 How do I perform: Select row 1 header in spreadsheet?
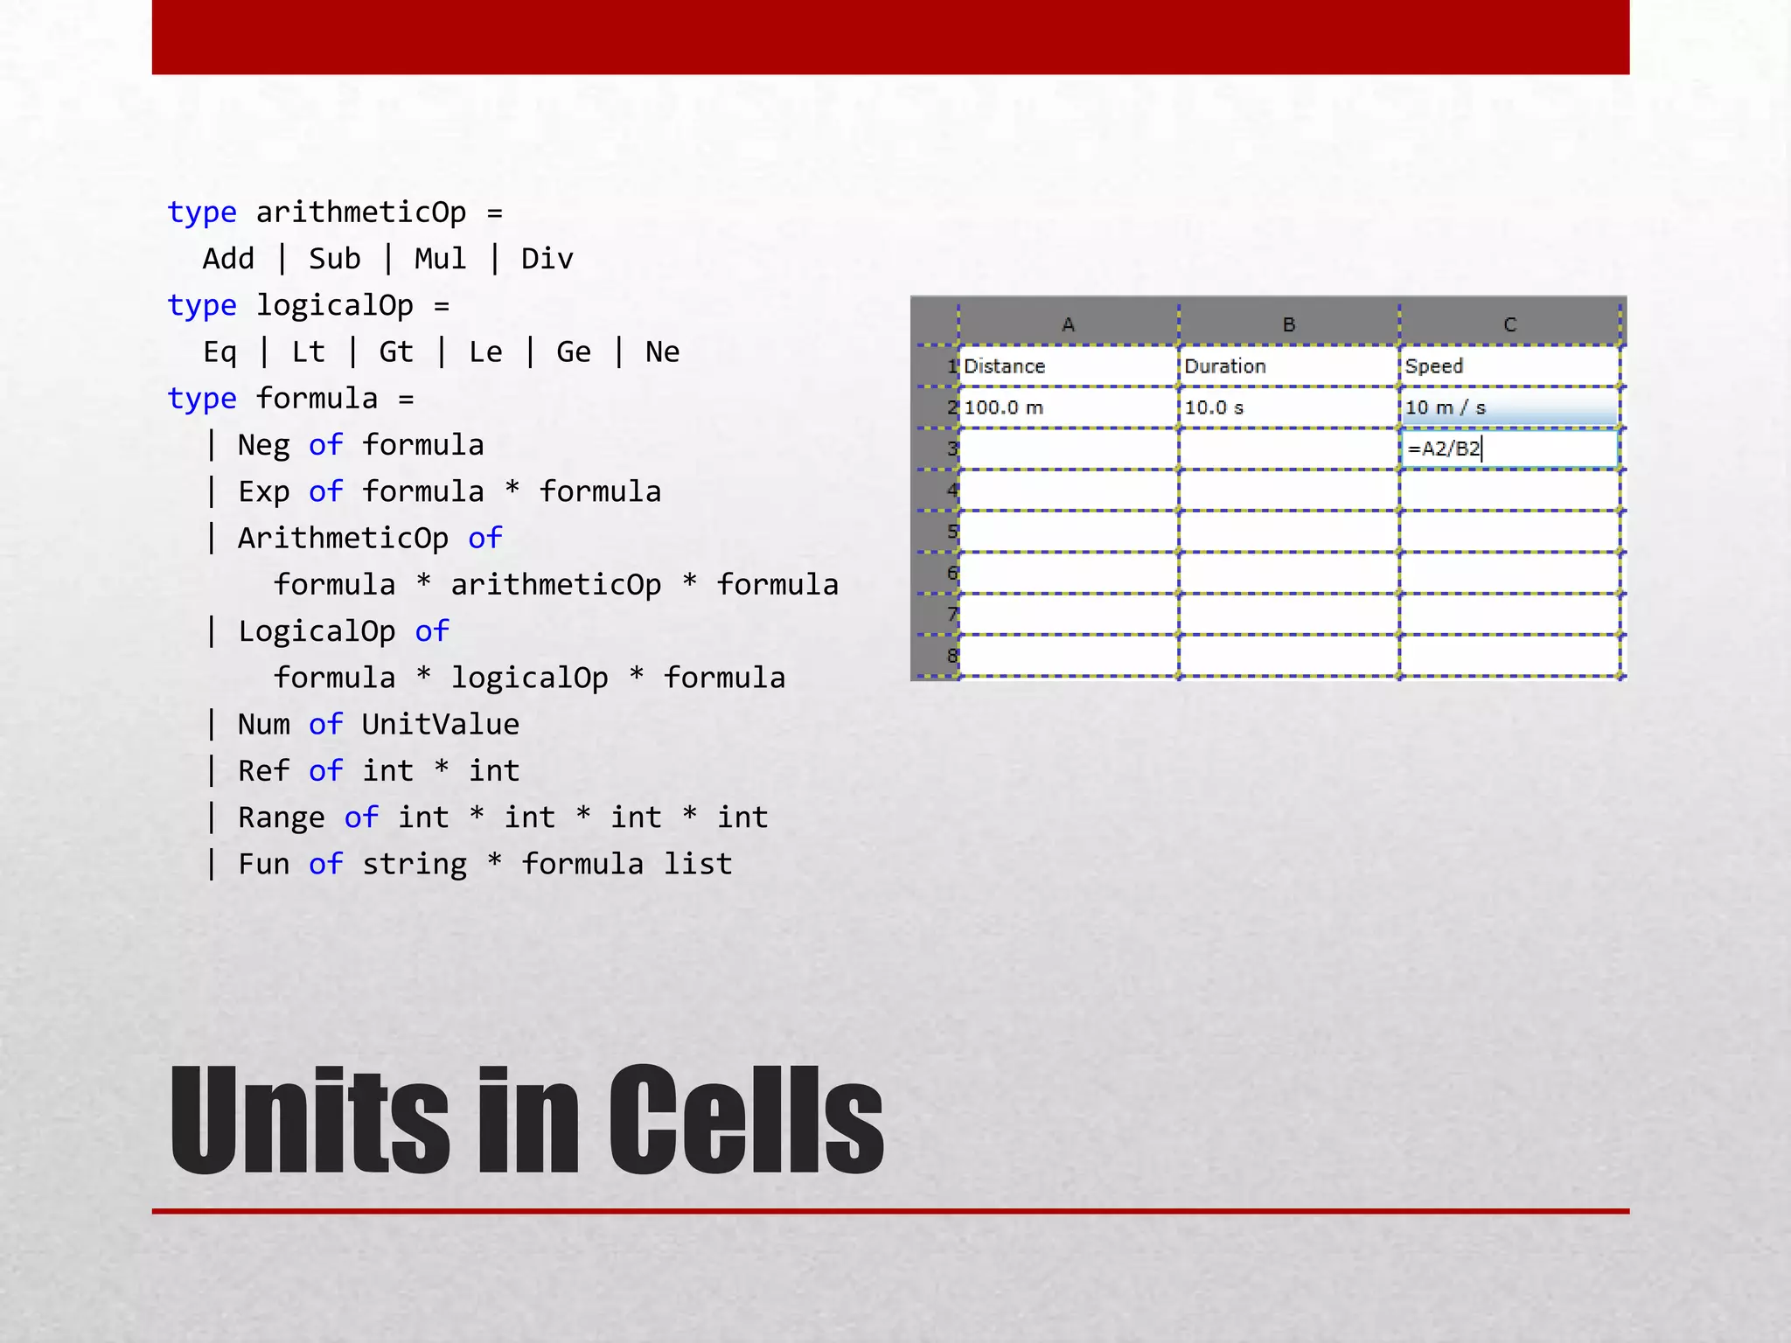[x=935, y=365]
